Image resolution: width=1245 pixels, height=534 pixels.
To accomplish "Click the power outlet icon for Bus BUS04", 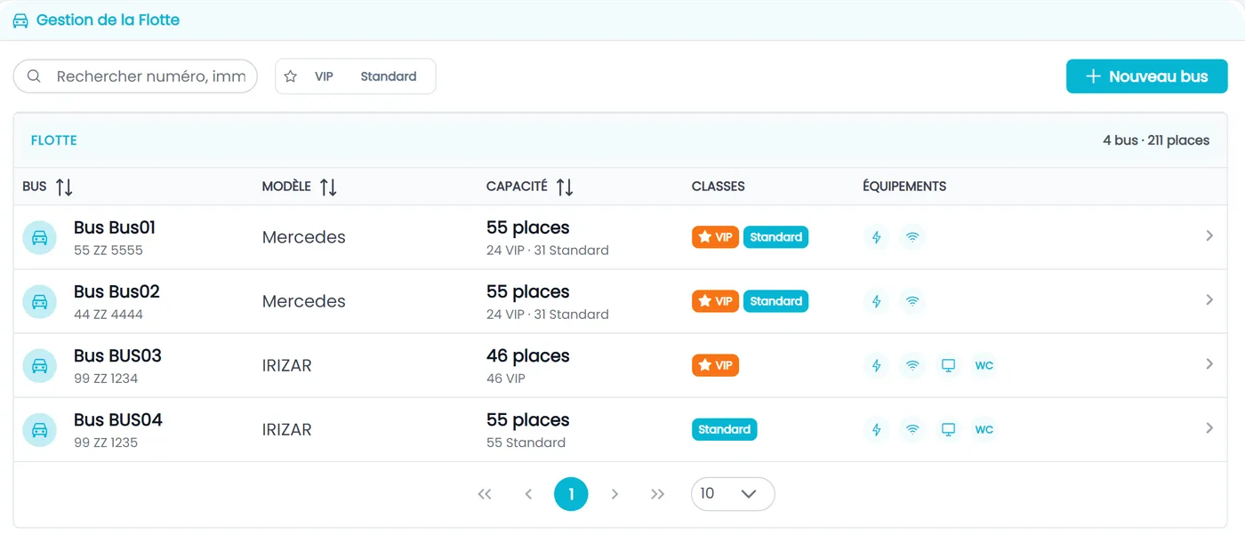I will 876,429.
